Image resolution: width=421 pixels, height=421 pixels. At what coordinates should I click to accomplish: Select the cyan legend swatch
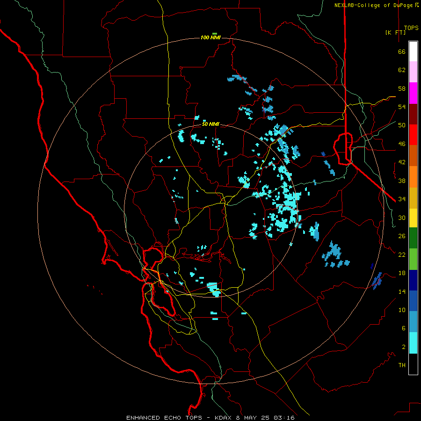pos(413,343)
